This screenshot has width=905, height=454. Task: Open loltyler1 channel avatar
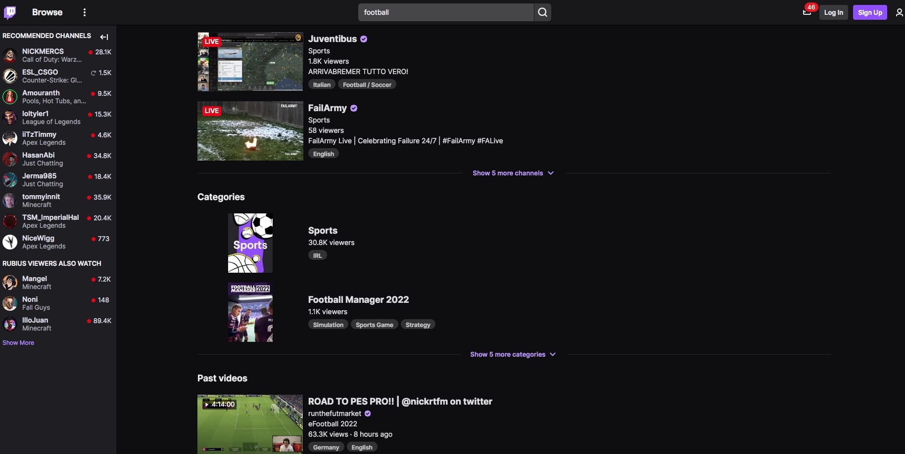pyautogui.click(x=10, y=118)
